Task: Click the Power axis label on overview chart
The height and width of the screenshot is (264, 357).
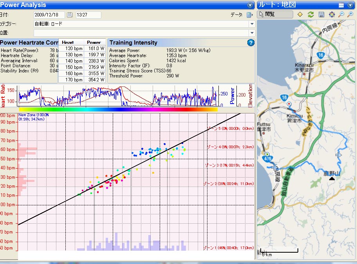Action: (x=232, y=96)
